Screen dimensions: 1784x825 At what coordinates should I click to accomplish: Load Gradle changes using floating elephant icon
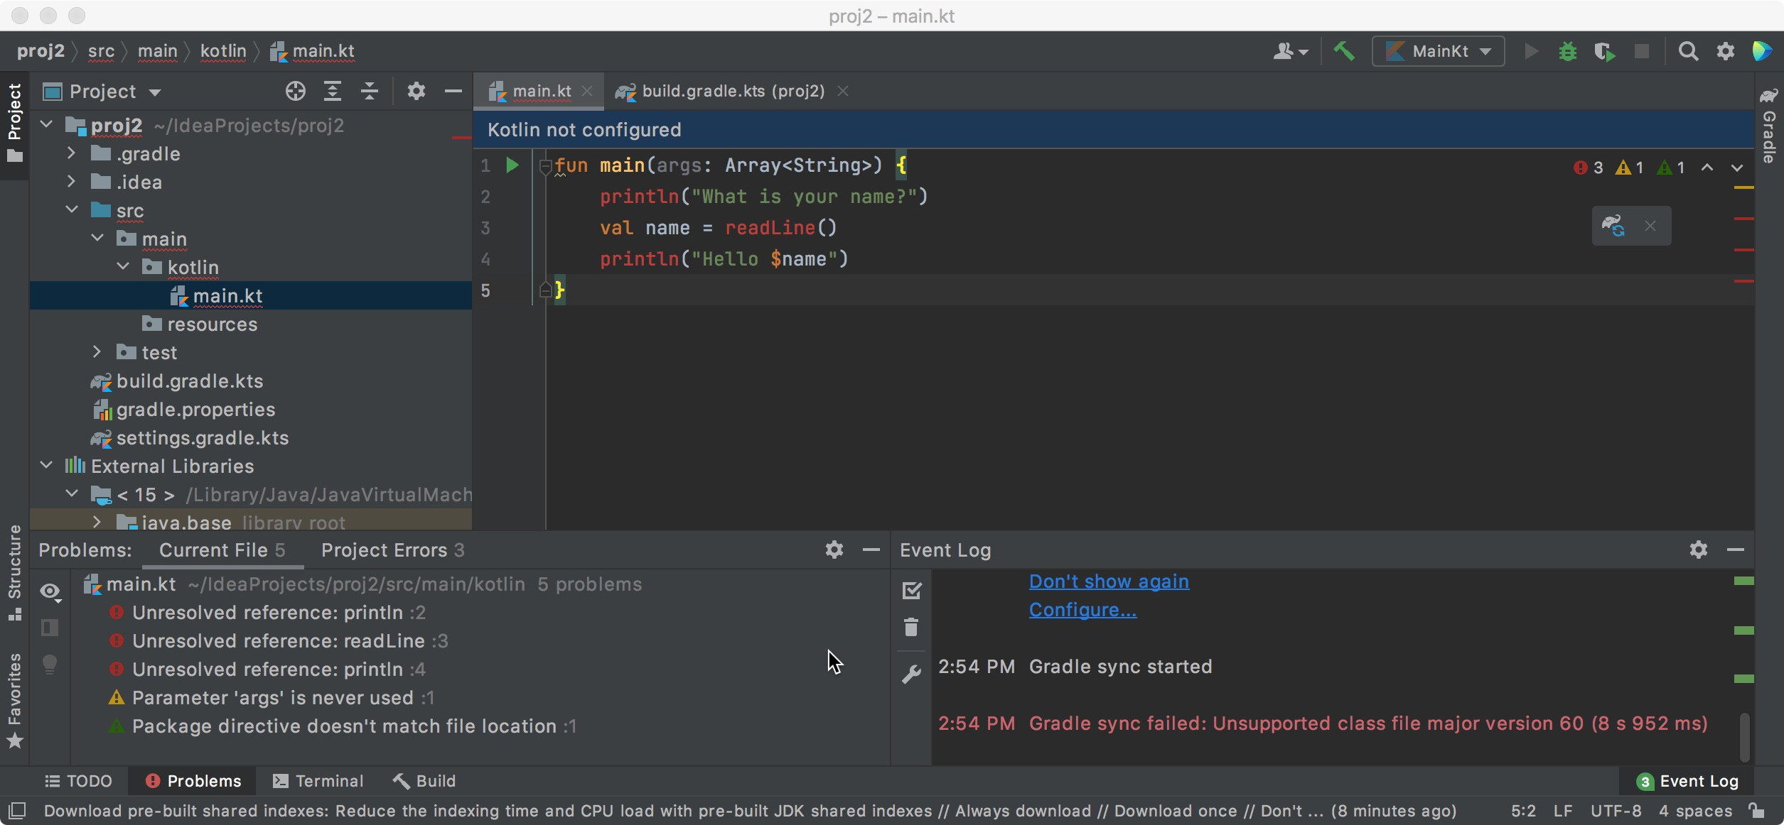click(1613, 226)
